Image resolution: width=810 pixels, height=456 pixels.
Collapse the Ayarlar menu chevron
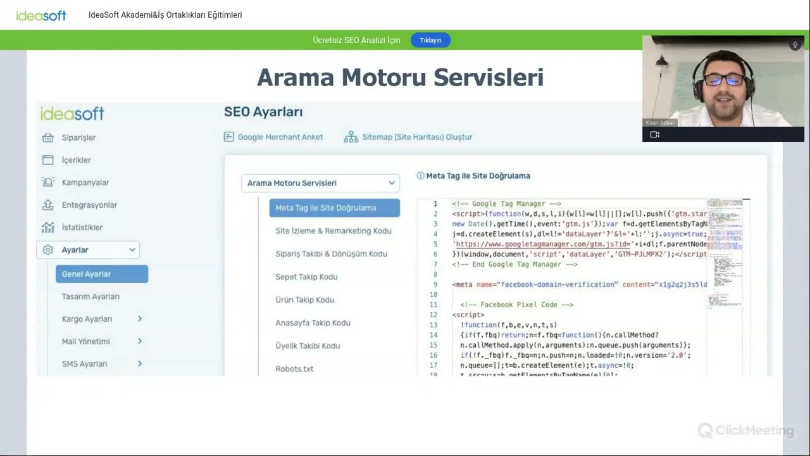(132, 250)
